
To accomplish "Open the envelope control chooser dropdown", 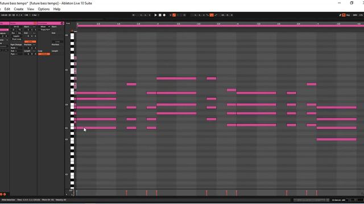I will pyautogui.click(x=45, y=29).
